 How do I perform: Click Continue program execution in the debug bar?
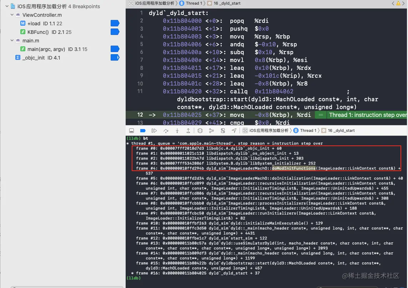click(154, 130)
